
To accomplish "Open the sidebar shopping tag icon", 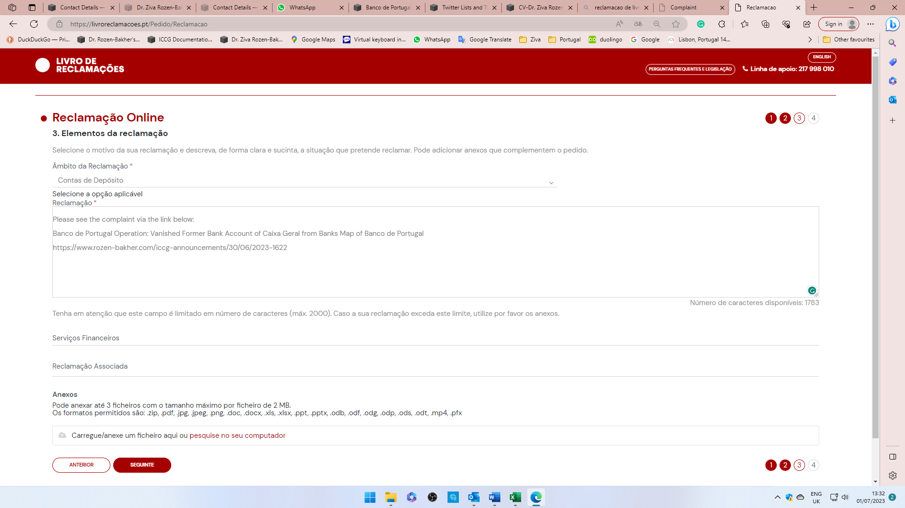I will point(892,62).
